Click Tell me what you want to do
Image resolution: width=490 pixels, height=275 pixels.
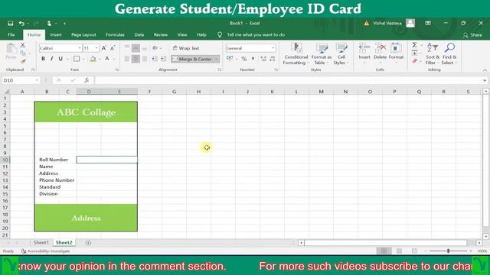click(255, 34)
